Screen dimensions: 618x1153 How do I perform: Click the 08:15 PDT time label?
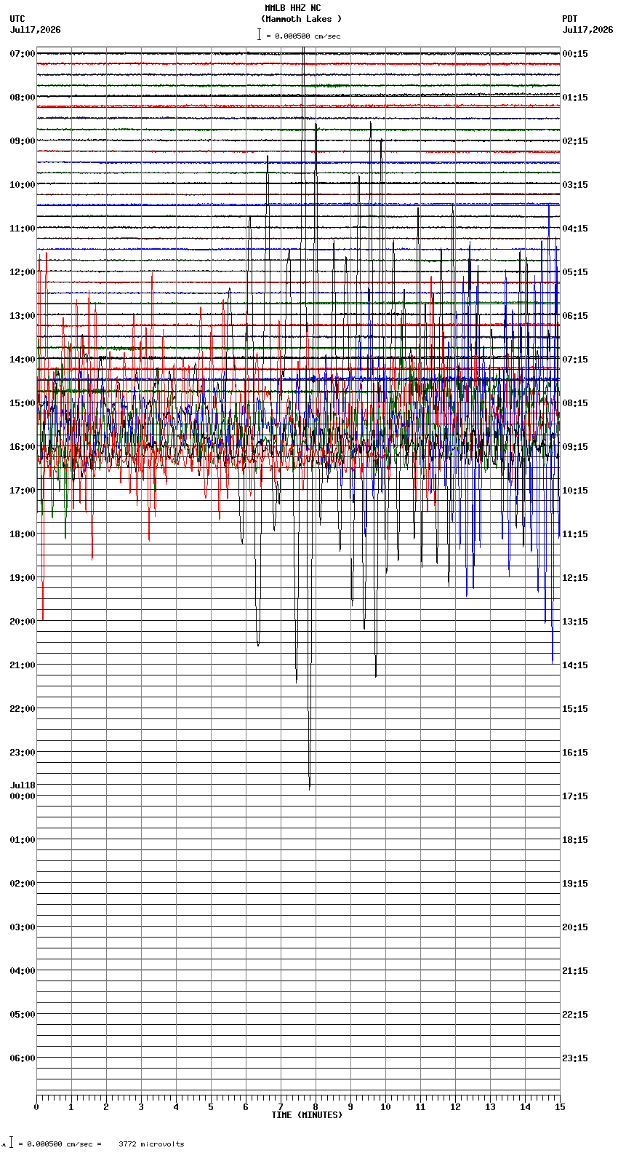pyautogui.click(x=575, y=403)
